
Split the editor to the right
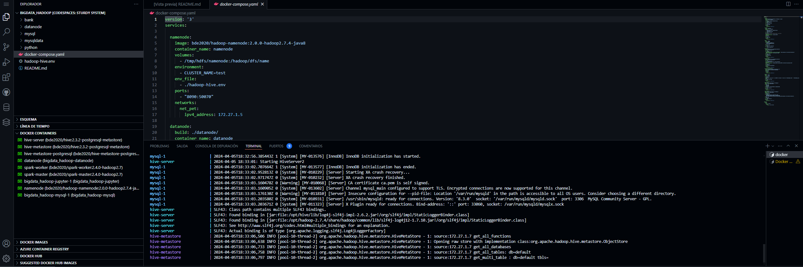pyautogui.click(x=788, y=4)
